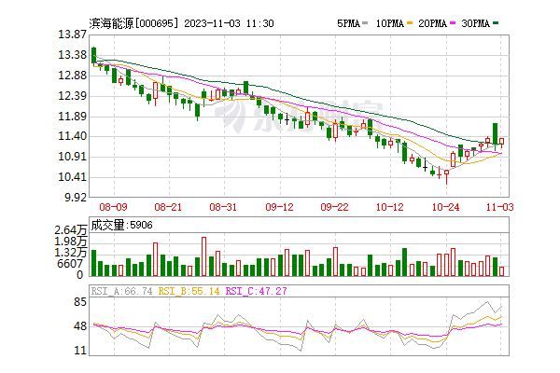Click the 2.64万 volume axis label
This screenshot has height=373, width=560.
click(71, 229)
